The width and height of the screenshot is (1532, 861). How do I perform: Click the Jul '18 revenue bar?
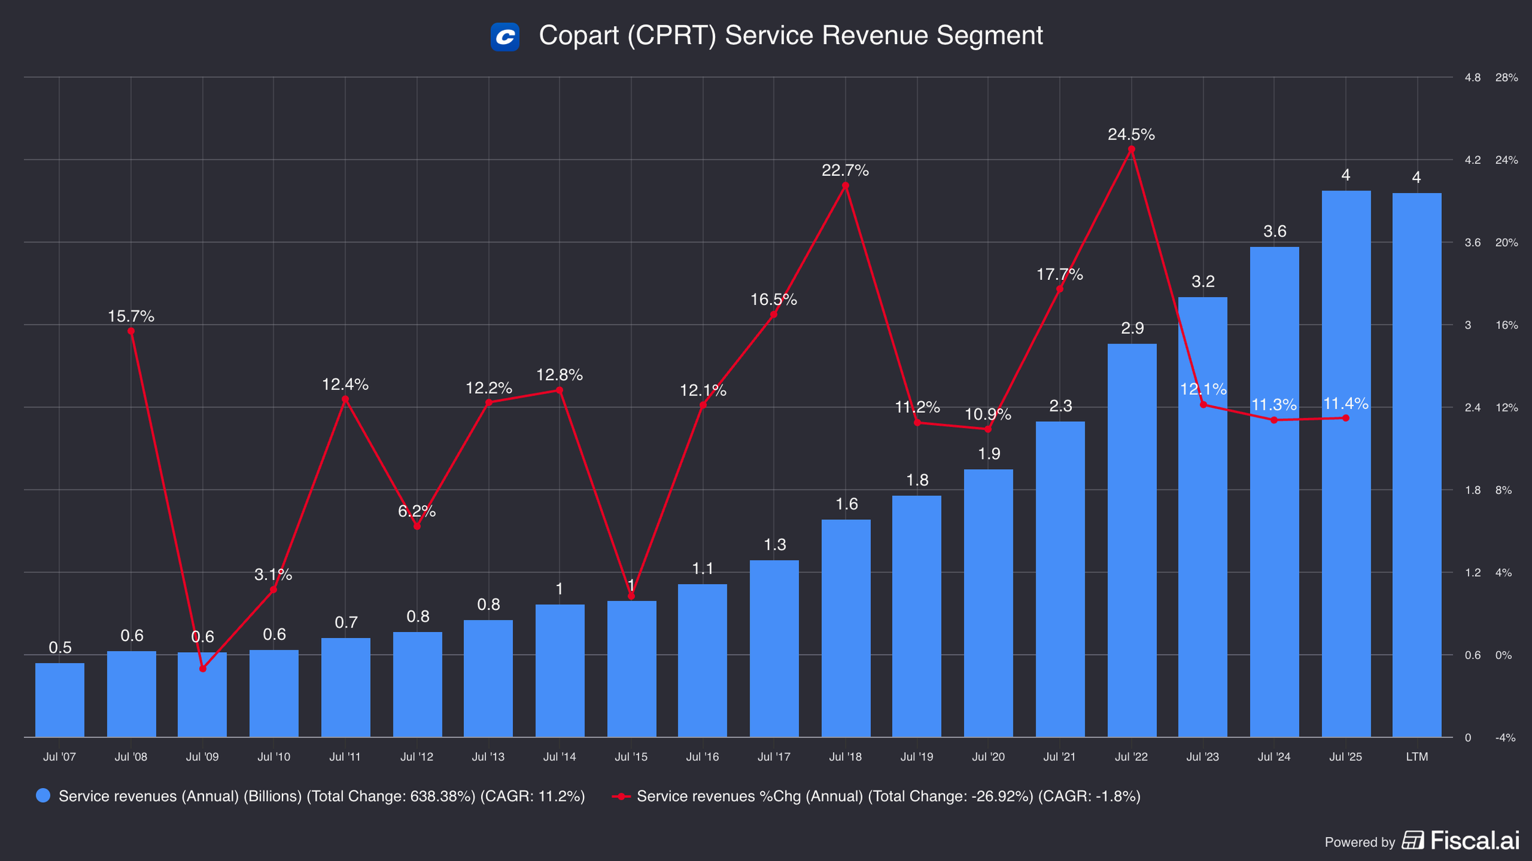[x=846, y=628]
